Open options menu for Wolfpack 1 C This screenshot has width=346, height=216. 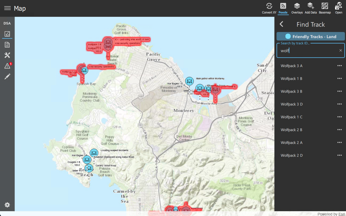click(x=339, y=117)
